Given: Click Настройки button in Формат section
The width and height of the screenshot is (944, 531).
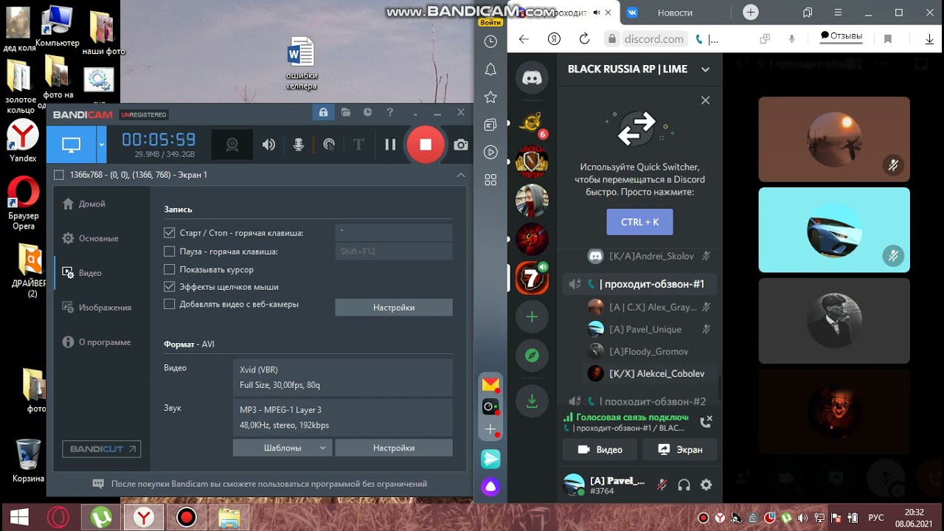Looking at the screenshot, I should click(394, 448).
